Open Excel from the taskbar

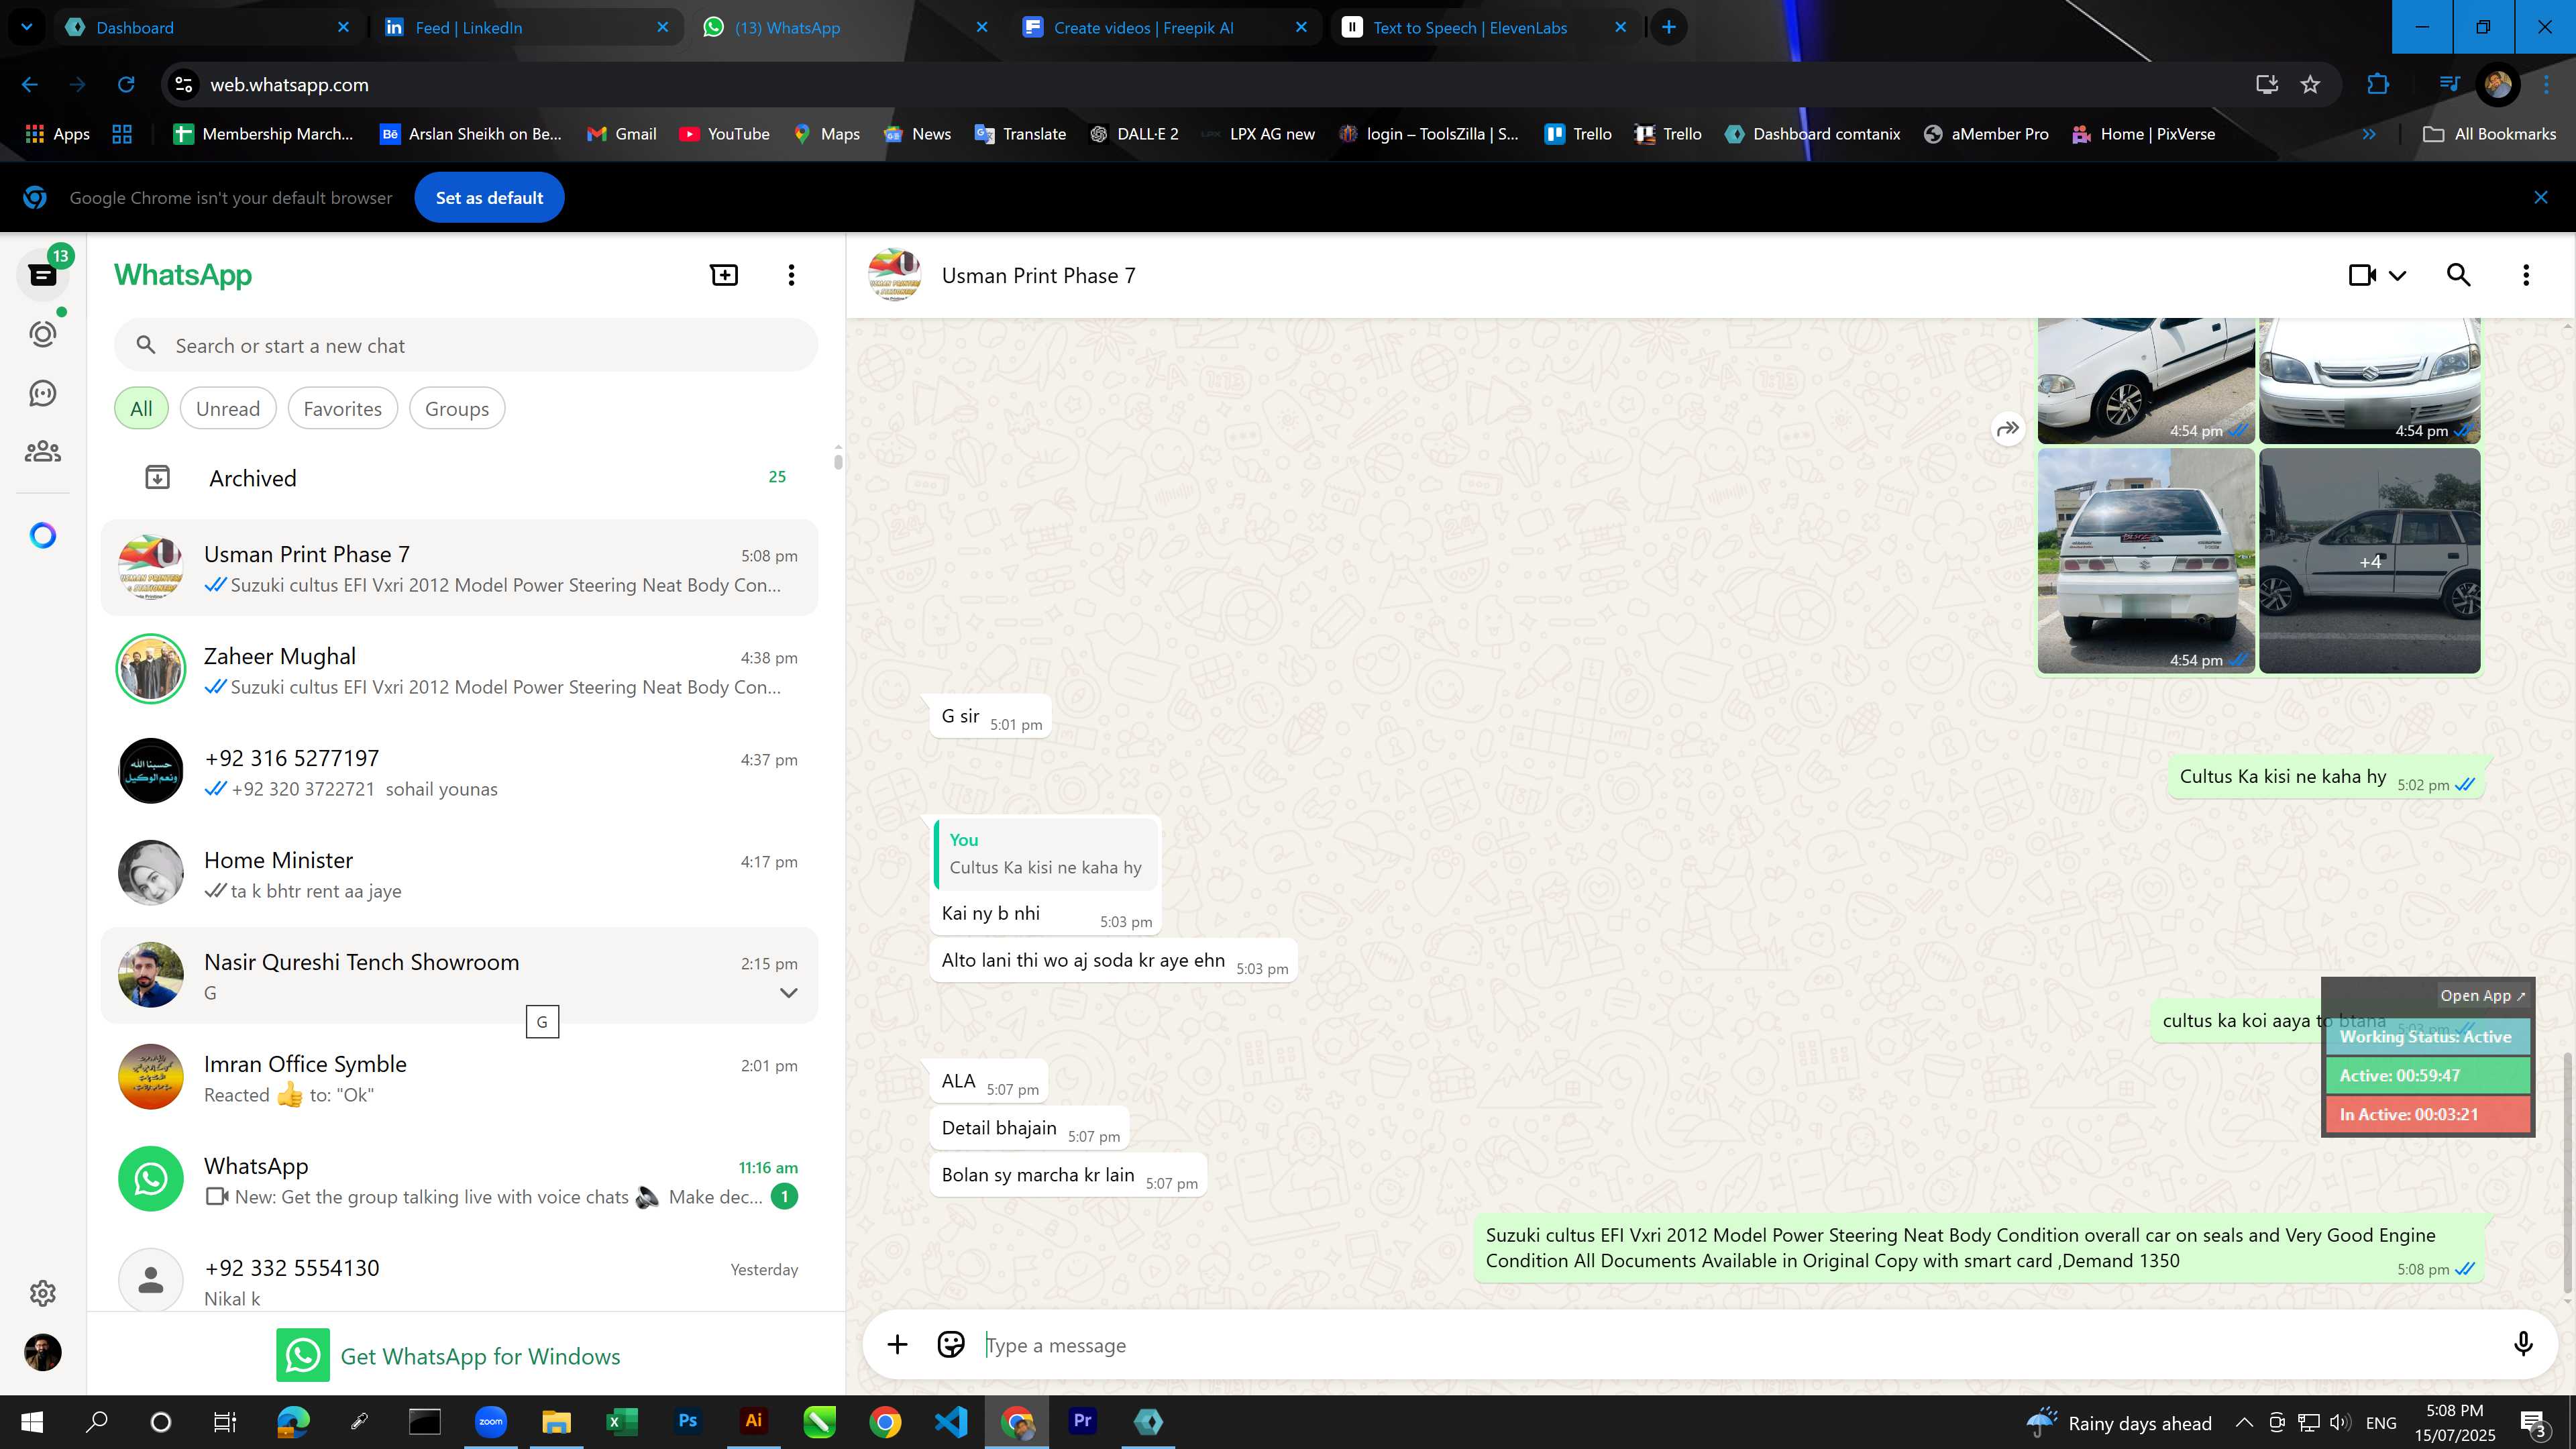pyautogui.click(x=621, y=1421)
